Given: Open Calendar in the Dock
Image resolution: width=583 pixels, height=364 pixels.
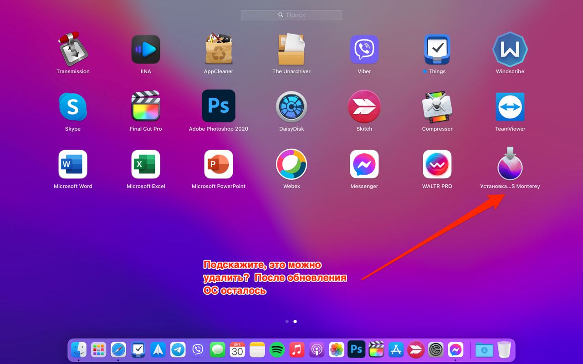Looking at the screenshot, I should click(x=237, y=349).
